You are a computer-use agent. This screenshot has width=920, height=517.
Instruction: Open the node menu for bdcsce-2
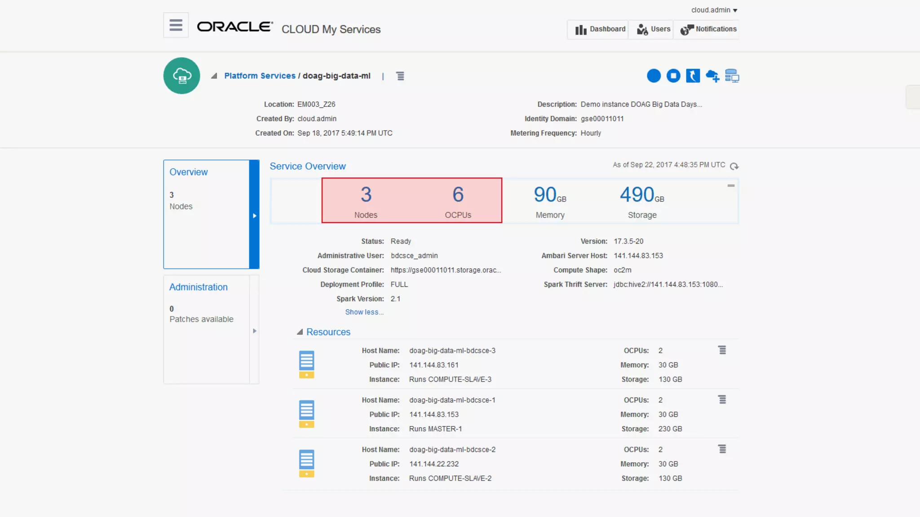(722, 449)
